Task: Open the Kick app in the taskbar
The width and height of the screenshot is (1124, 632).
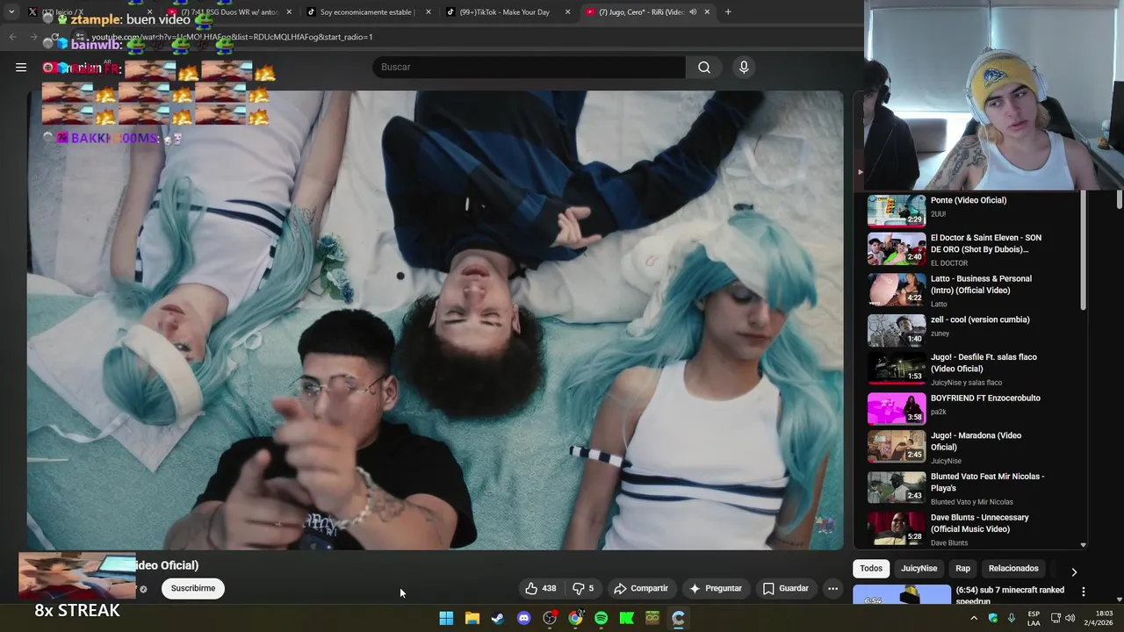Action: point(626,618)
